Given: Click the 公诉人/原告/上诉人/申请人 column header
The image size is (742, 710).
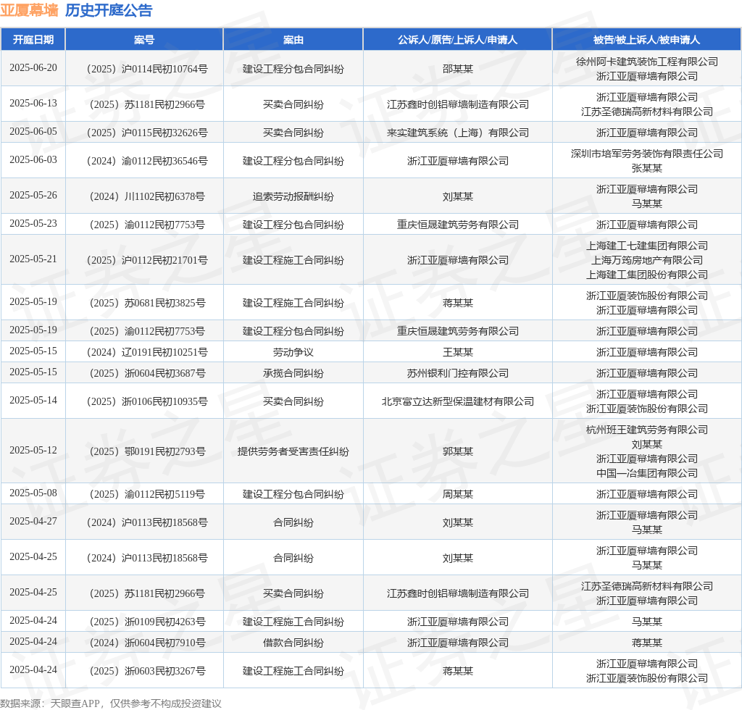Looking at the screenshot, I should coord(458,40).
